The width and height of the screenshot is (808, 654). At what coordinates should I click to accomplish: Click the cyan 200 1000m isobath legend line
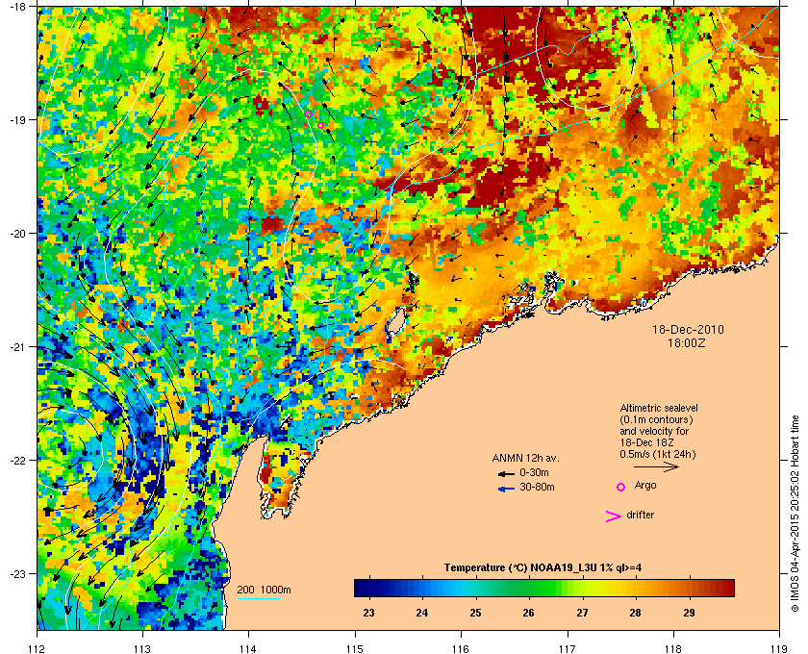point(258,598)
